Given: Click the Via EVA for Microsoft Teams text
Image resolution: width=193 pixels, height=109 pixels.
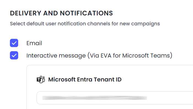Looking at the screenshot, I should coord(130,56).
